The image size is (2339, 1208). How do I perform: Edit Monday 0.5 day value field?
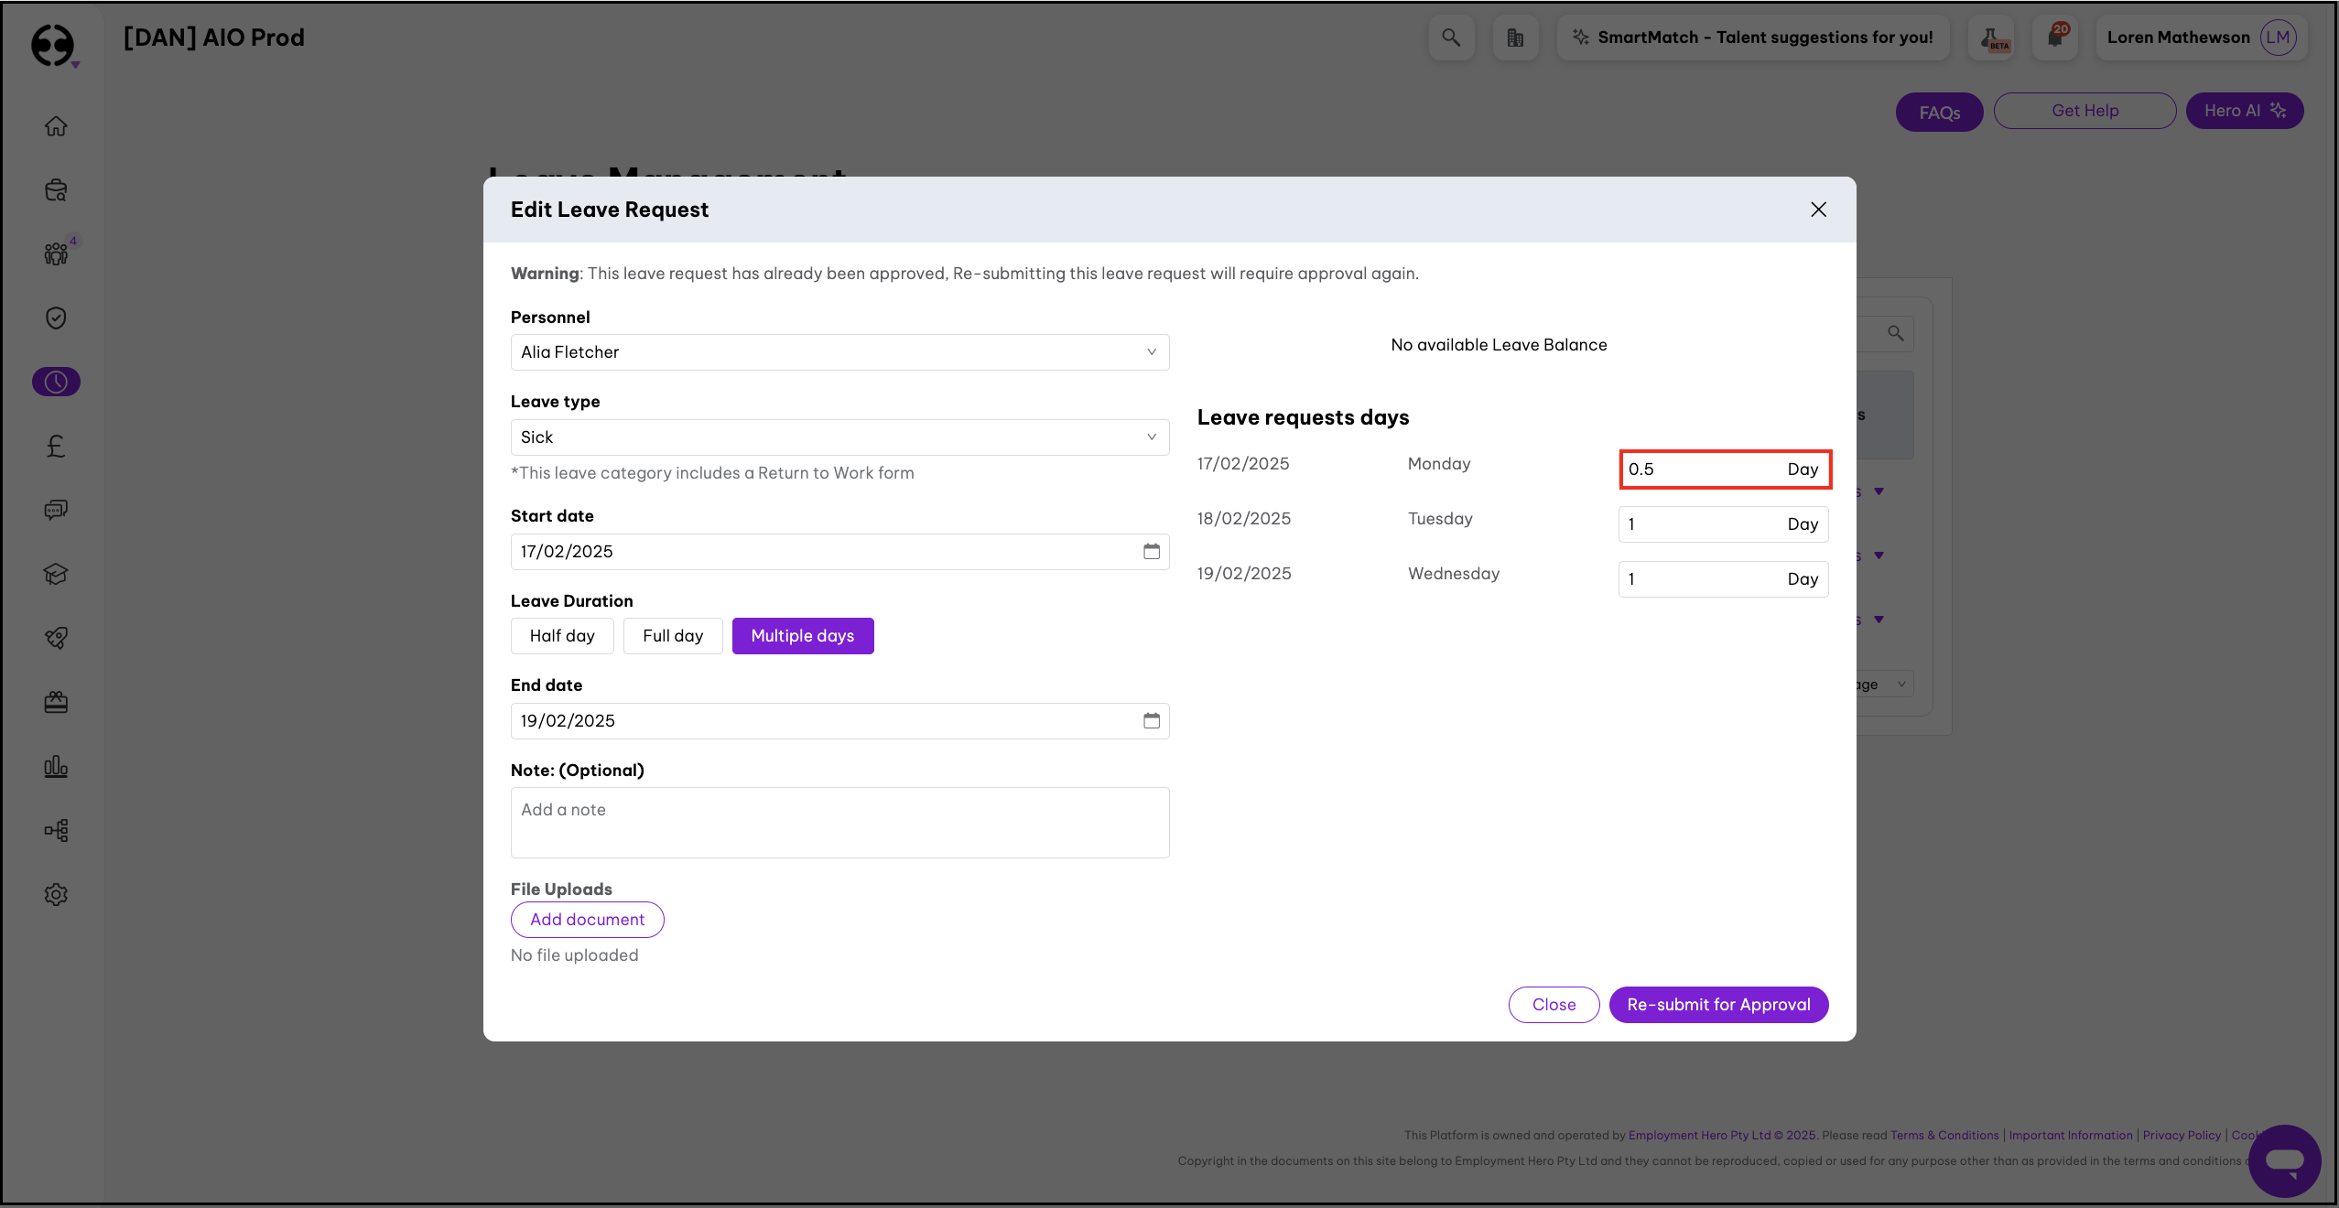pos(1724,469)
